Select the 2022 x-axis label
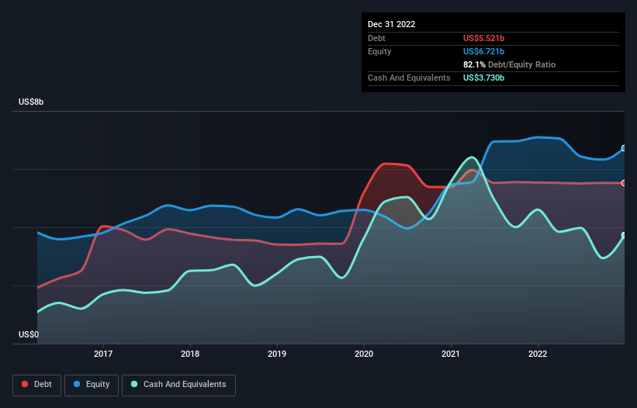The image size is (637, 408). (538, 354)
